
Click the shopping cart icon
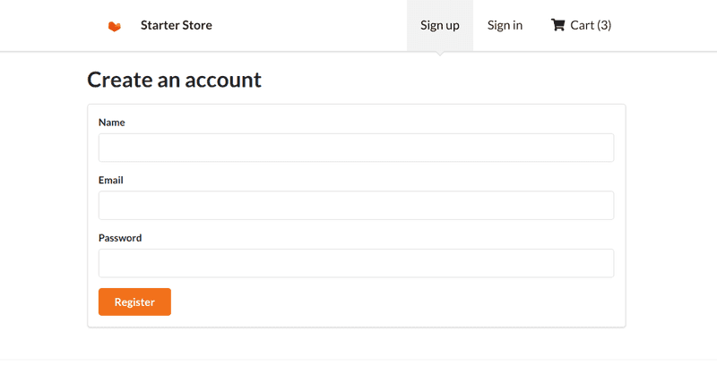(x=557, y=25)
